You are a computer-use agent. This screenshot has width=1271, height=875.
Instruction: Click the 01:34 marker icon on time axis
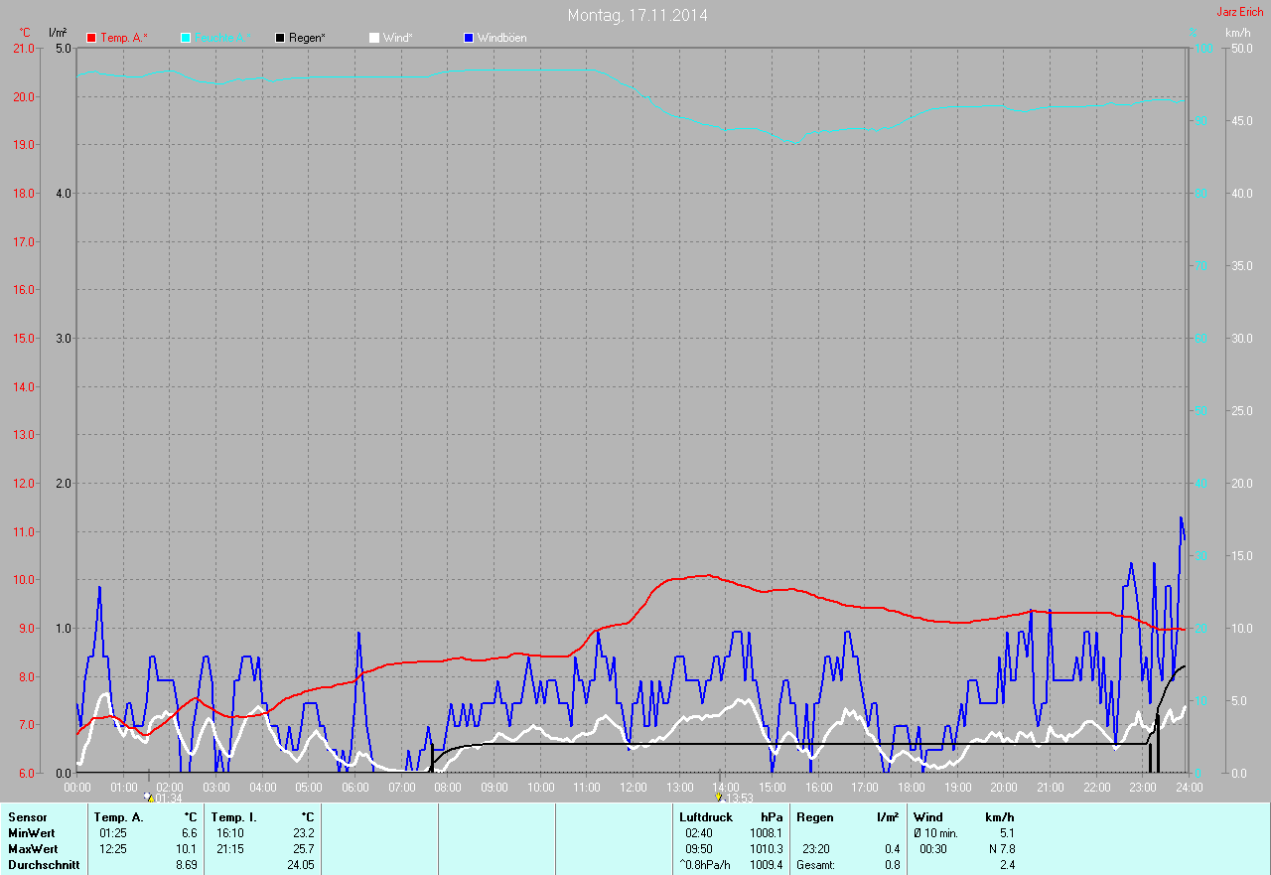(x=149, y=798)
